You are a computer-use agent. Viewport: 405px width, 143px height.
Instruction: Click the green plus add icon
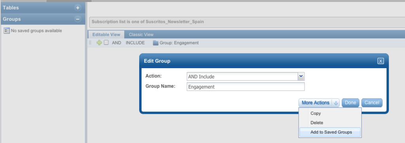click(x=99, y=43)
